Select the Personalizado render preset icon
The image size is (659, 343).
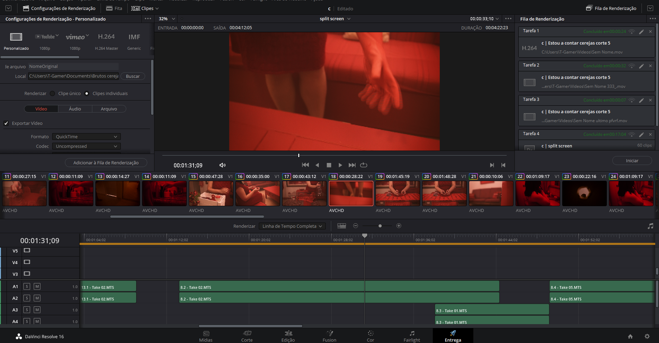(16, 37)
